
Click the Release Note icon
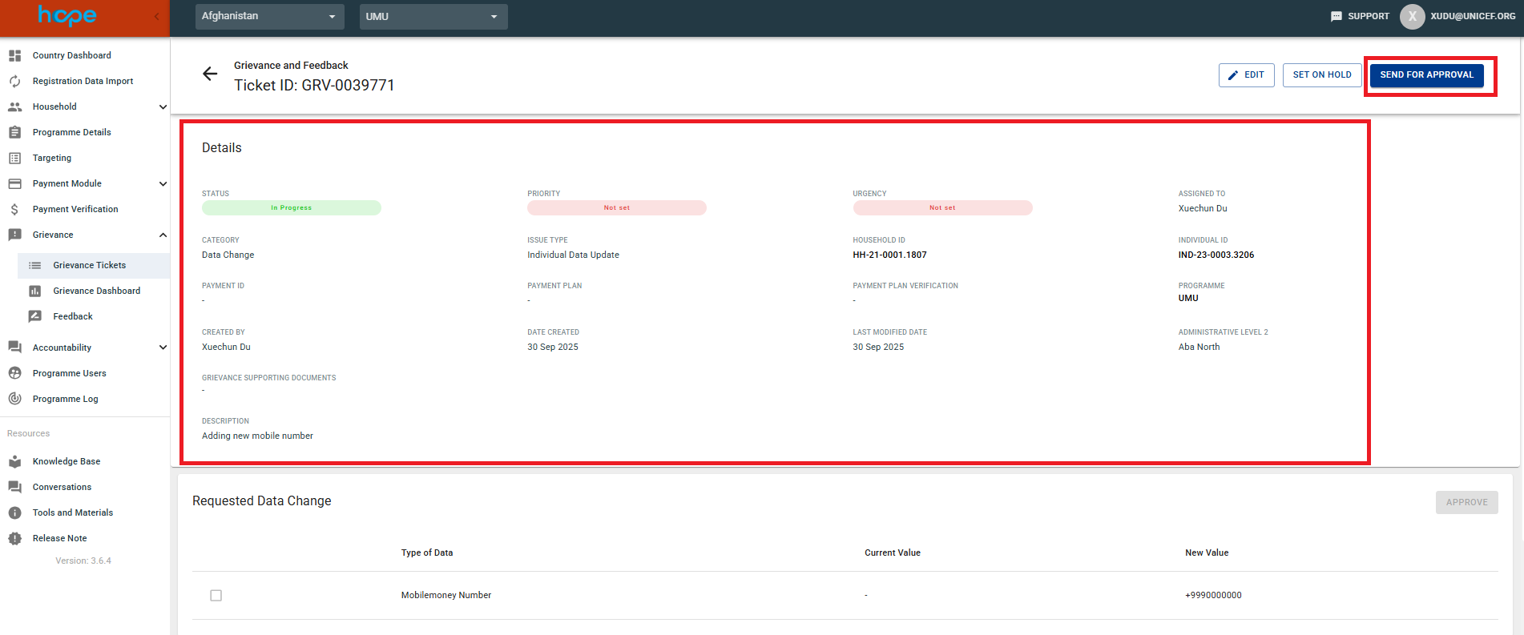14,538
